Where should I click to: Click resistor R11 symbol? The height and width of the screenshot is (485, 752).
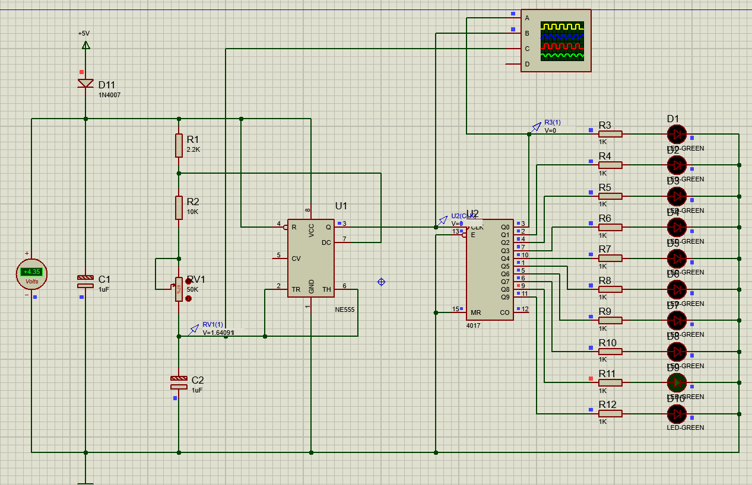pos(610,382)
